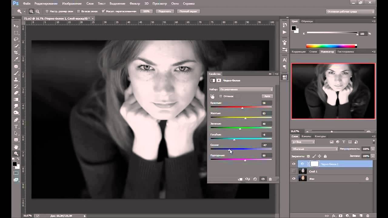
Task: Click the Полный экран button
Action: (x=188, y=11)
